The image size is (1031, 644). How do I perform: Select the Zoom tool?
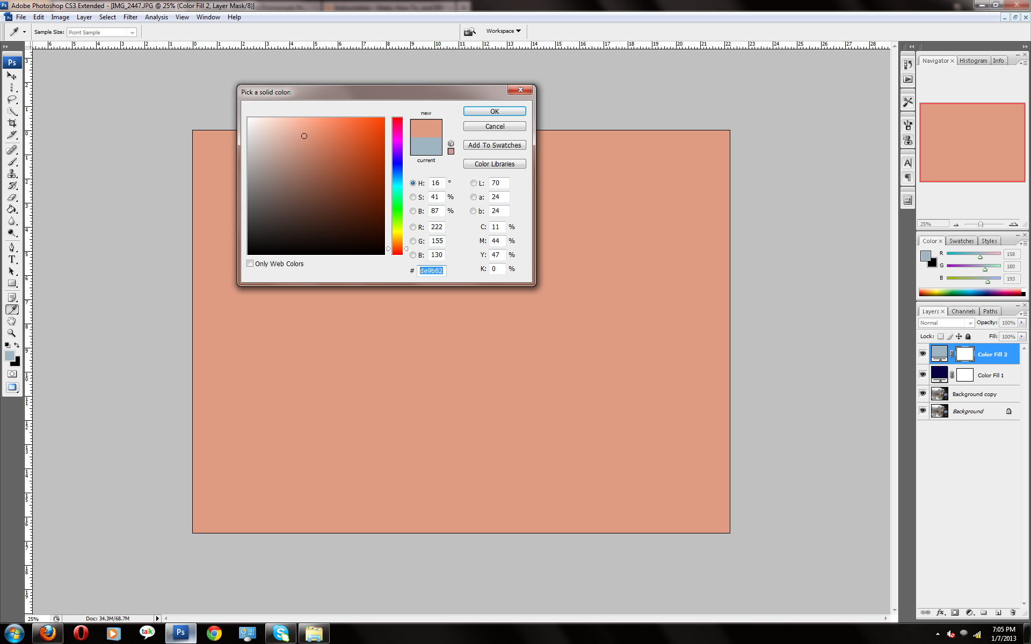12,333
